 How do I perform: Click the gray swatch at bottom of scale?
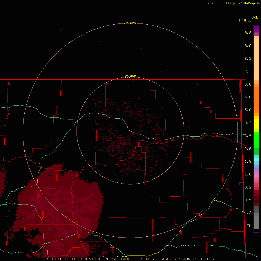click(256, 221)
